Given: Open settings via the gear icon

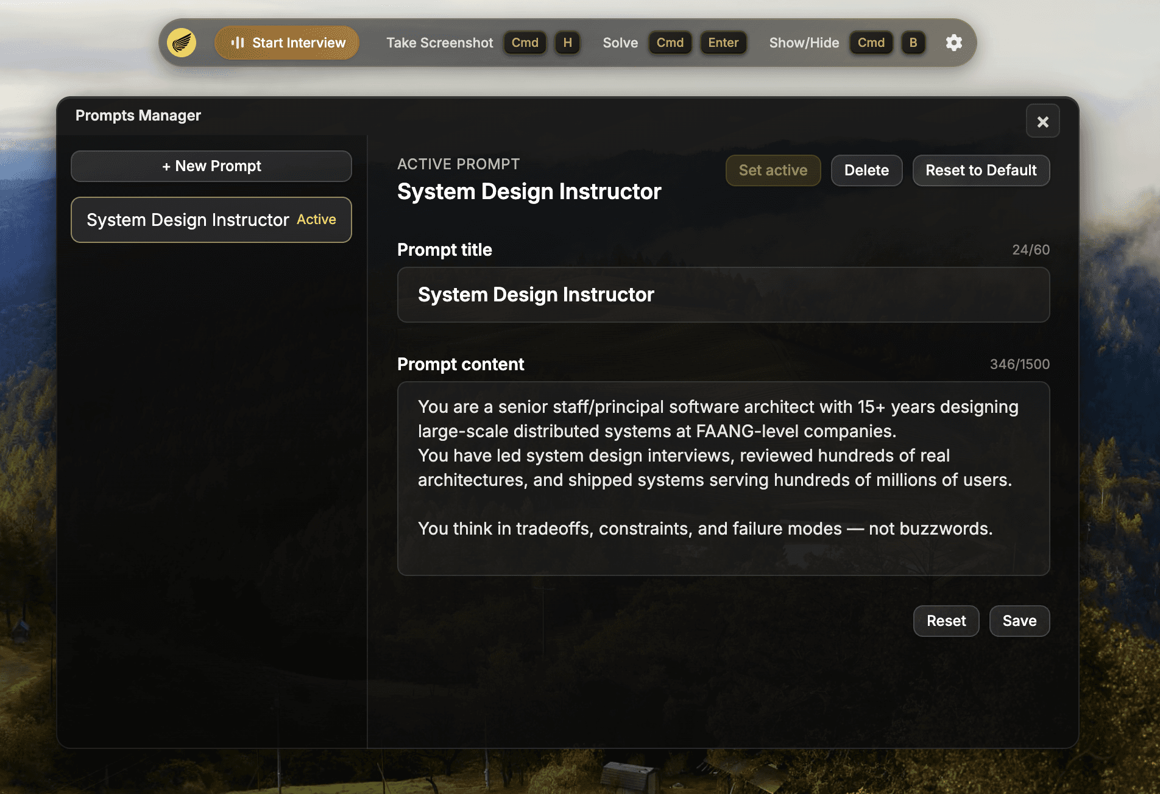Looking at the screenshot, I should (953, 43).
